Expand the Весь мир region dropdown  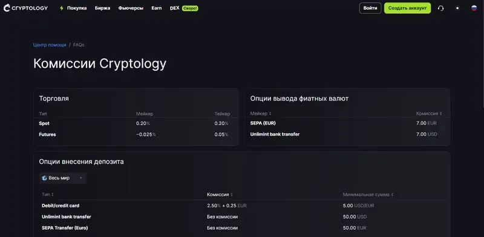(63, 178)
